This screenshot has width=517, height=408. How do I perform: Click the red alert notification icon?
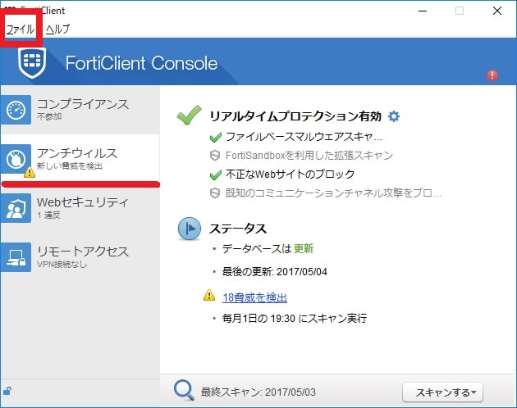[x=492, y=75]
